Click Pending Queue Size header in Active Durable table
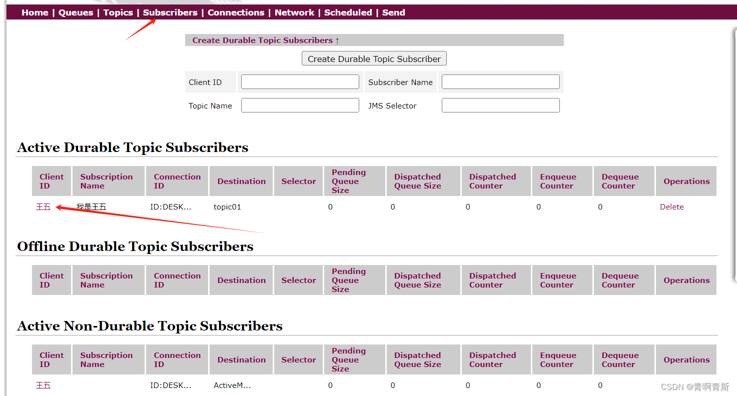The image size is (737, 396). tap(355, 181)
